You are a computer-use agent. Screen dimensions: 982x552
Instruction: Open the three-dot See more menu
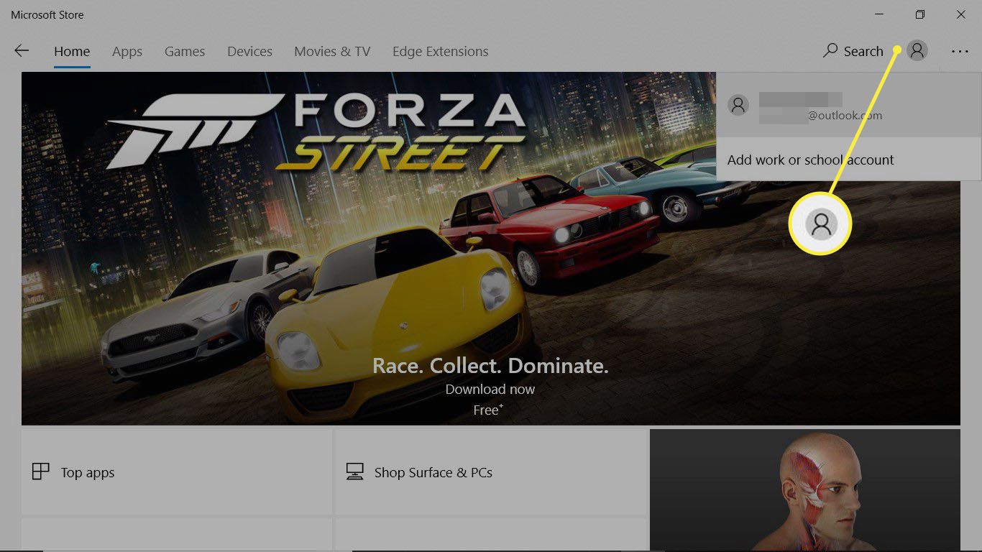(960, 52)
